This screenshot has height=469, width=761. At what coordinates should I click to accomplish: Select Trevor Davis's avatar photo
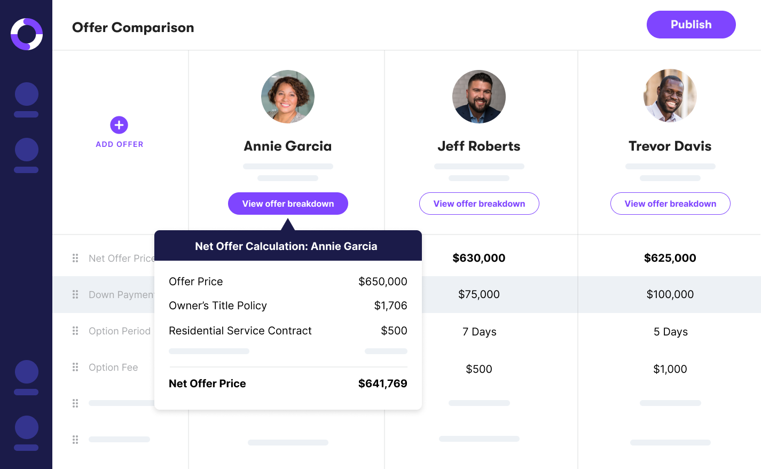click(x=670, y=96)
